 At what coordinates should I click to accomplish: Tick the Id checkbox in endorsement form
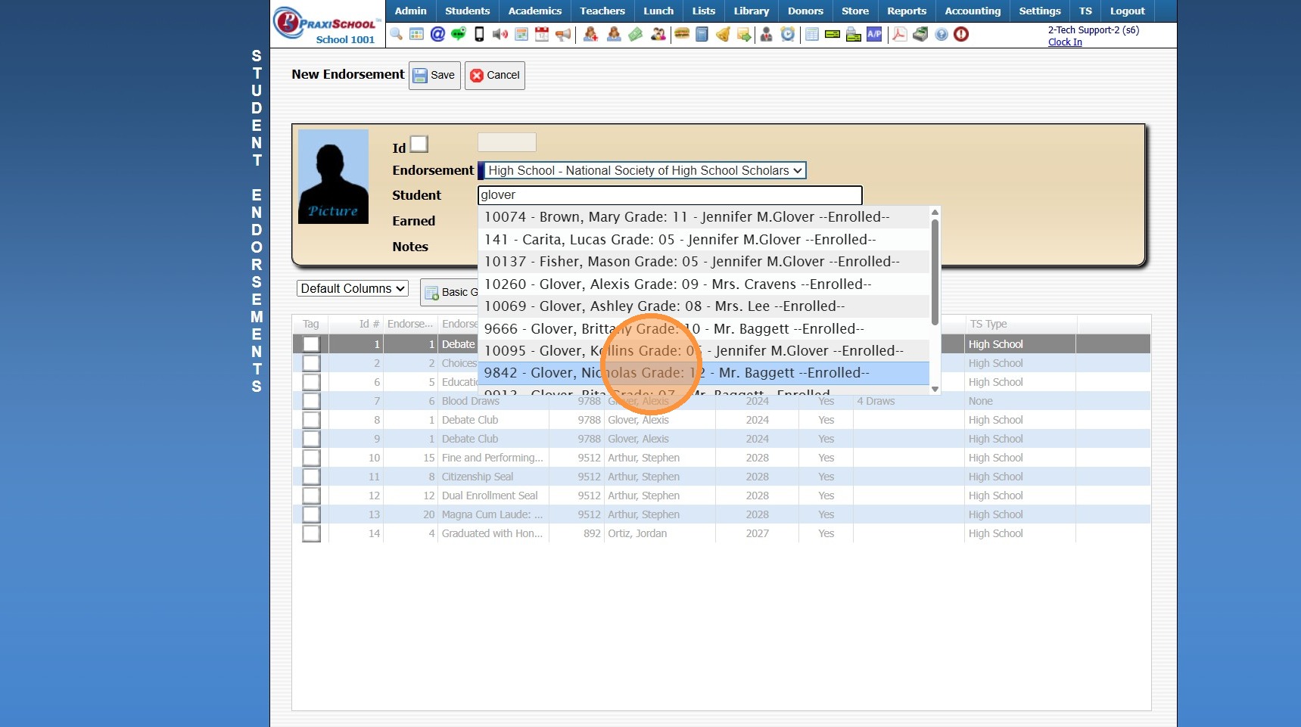click(x=419, y=144)
